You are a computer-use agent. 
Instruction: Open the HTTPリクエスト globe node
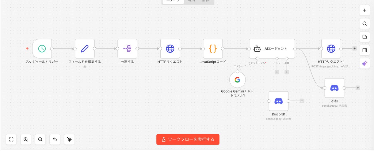pos(170,49)
